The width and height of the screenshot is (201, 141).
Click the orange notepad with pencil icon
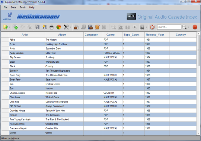(97, 27)
